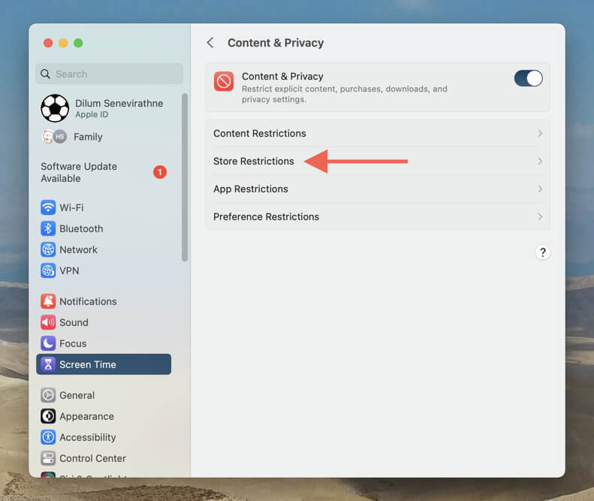Minimize window with the yellow button
This screenshot has height=501, width=594.
(63, 43)
